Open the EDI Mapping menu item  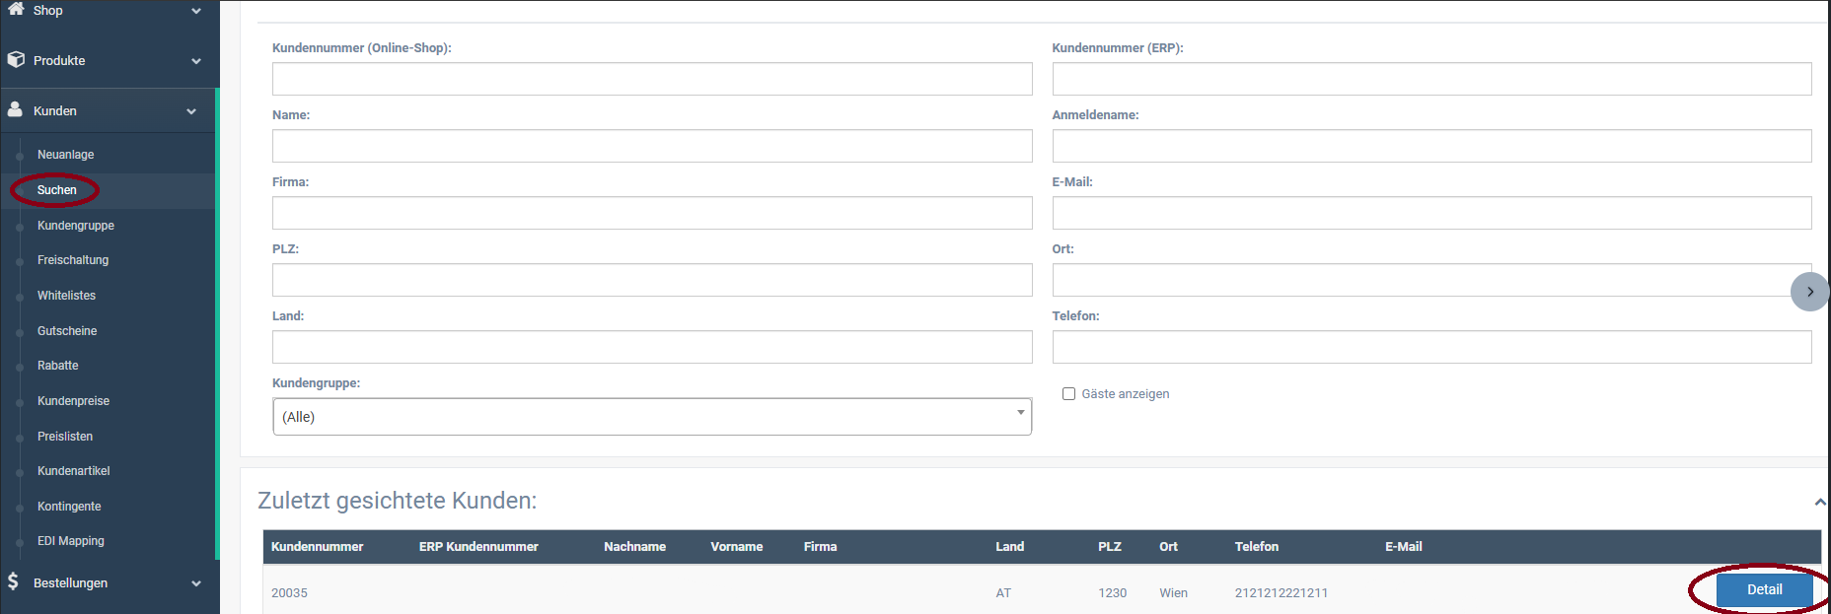click(x=71, y=541)
